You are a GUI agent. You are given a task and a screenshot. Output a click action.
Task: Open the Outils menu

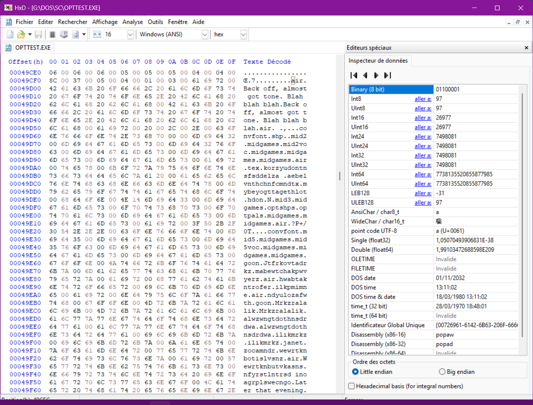click(x=156, y=22)
